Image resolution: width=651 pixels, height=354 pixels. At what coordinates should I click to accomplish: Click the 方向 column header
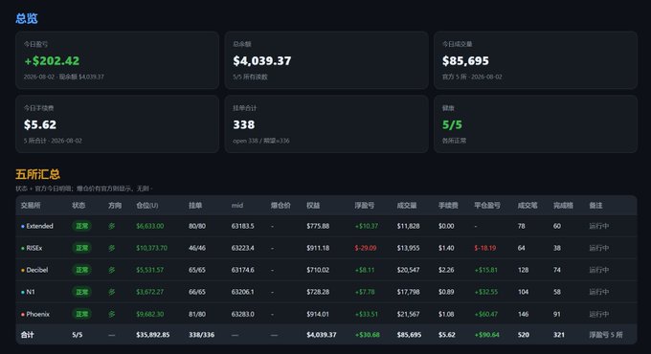[115, 206]
